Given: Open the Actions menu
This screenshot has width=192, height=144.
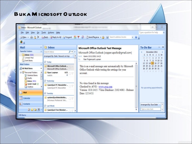Looking at the screenshot, I should 51,33.
